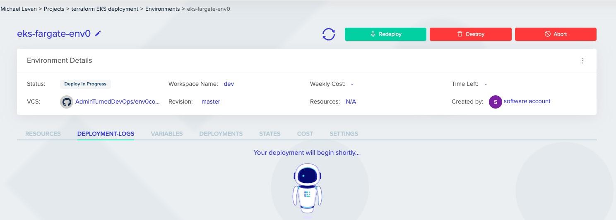Click 'Your deployment will begin shortly...' message
Image resolution: width=616 pixels, height=220 pixels.
click(307, 153)
